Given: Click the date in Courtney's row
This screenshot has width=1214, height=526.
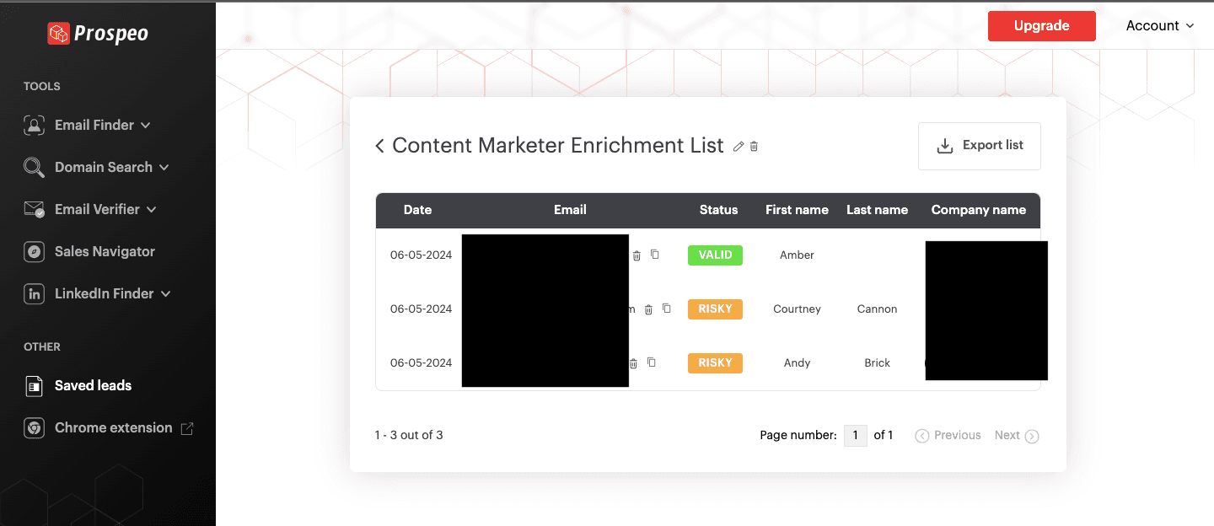Looking at the screenshot, I should (421, 309).
